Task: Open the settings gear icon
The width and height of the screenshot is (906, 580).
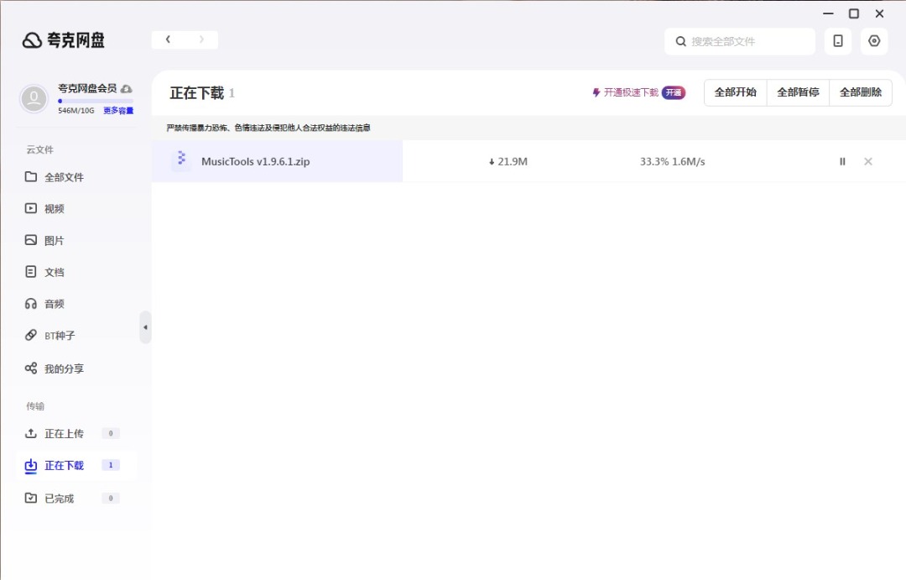Action: pos(874,41)
